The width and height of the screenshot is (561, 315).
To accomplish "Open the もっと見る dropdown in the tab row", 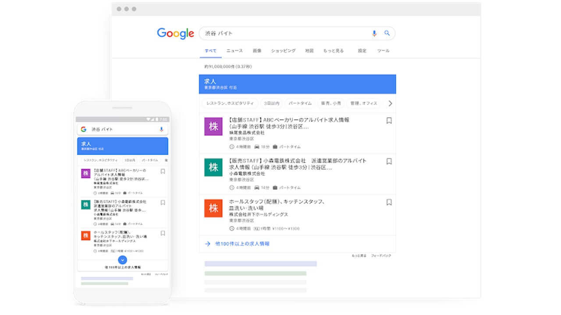I will pos(334,50).
